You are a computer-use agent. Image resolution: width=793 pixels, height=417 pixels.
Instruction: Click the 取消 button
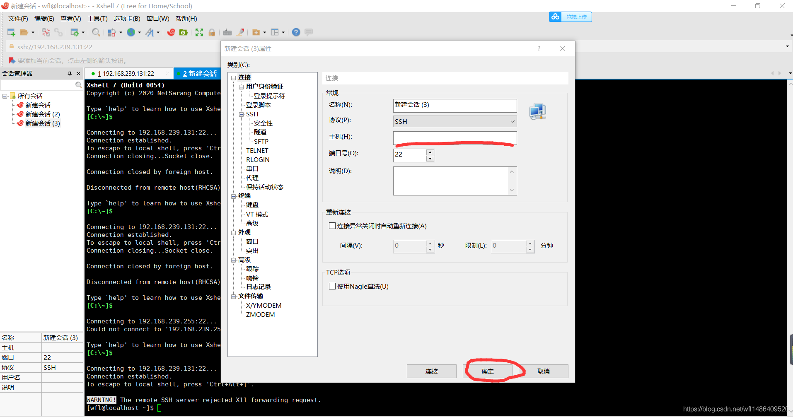544,371
